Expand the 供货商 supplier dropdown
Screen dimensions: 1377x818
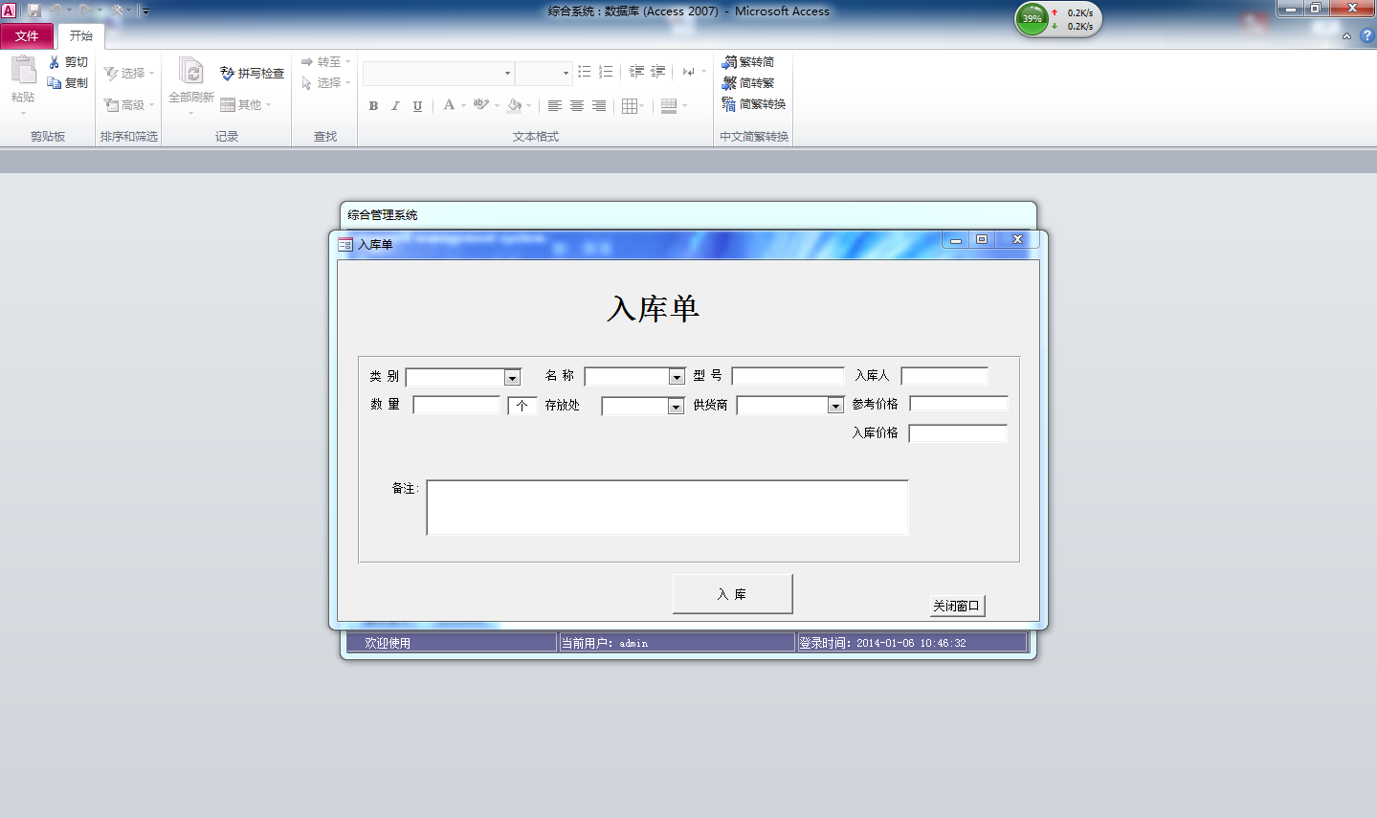point(835,406)
